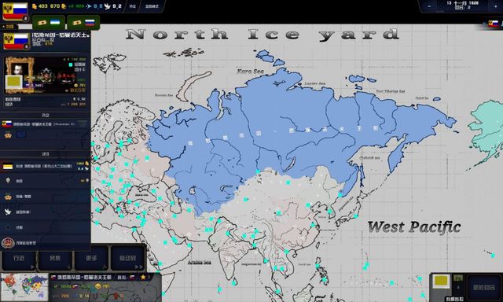Screen dimensions: 503x302
Task: Open the war event button with blue-white-green flag
Action: click(x=49, y=23)
